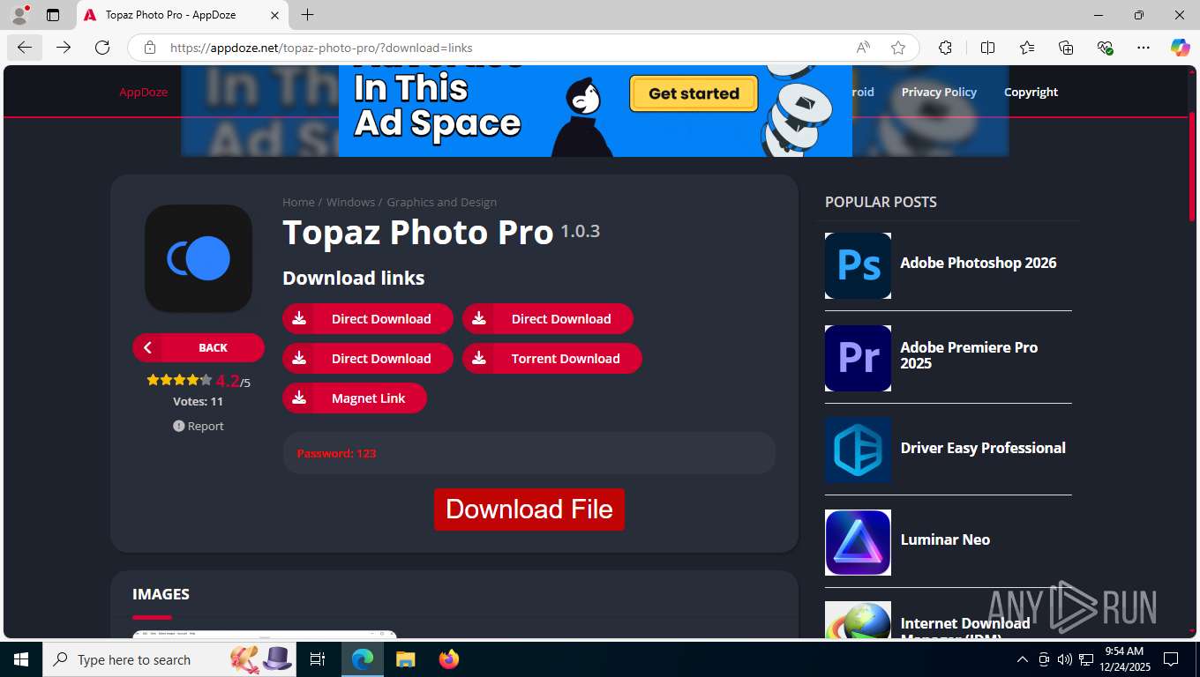Screen dimensions: 1200x677
Task: Click the large Download File button
Action: point(529,510)
